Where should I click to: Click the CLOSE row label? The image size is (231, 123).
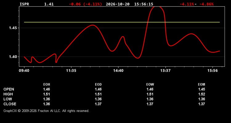pos(10,104)
